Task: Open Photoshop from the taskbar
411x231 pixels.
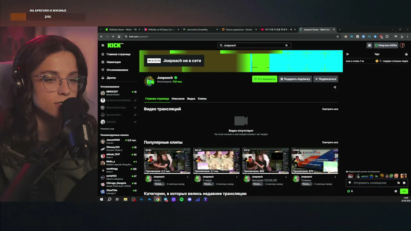Action: [149, 200]
